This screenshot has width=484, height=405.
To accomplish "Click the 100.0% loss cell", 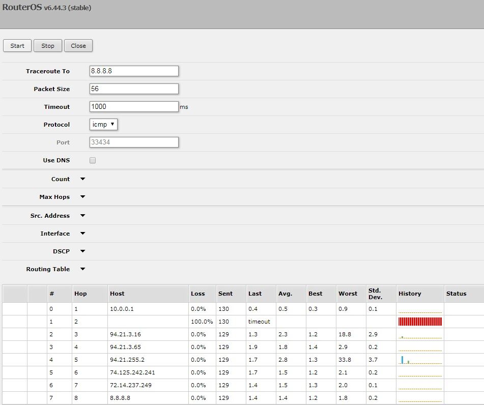I will coord(202,322).
